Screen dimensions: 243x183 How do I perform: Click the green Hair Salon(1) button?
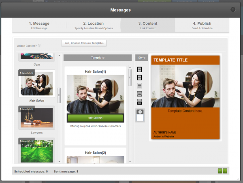tap(95, 118)
